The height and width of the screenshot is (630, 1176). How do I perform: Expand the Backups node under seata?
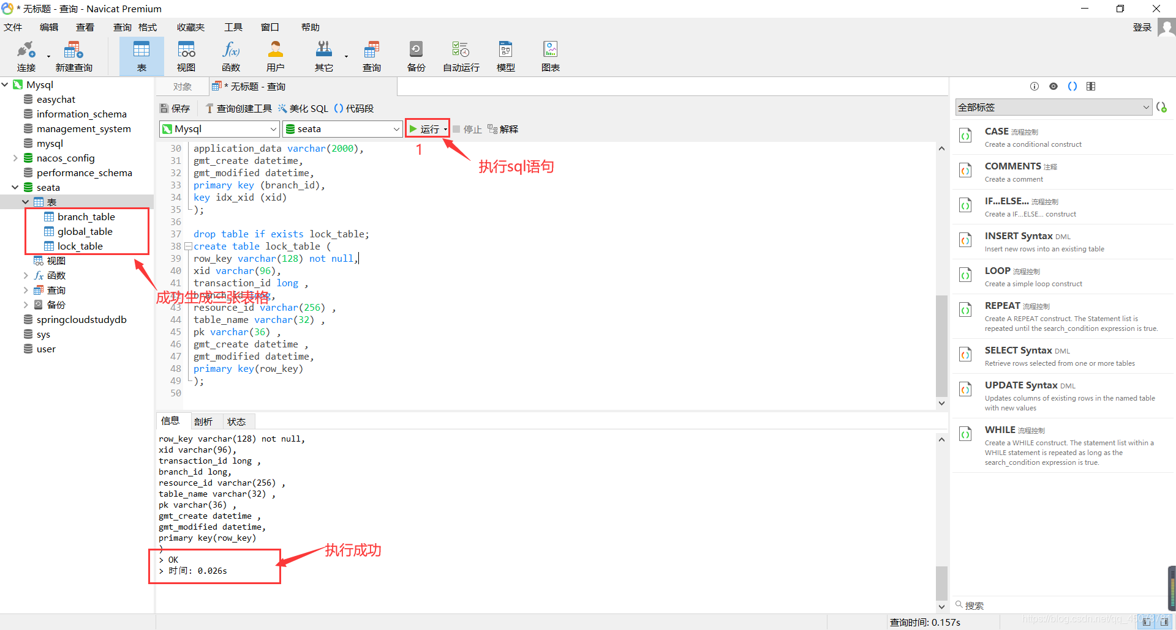pyautogui.click(x=26, y=305)
